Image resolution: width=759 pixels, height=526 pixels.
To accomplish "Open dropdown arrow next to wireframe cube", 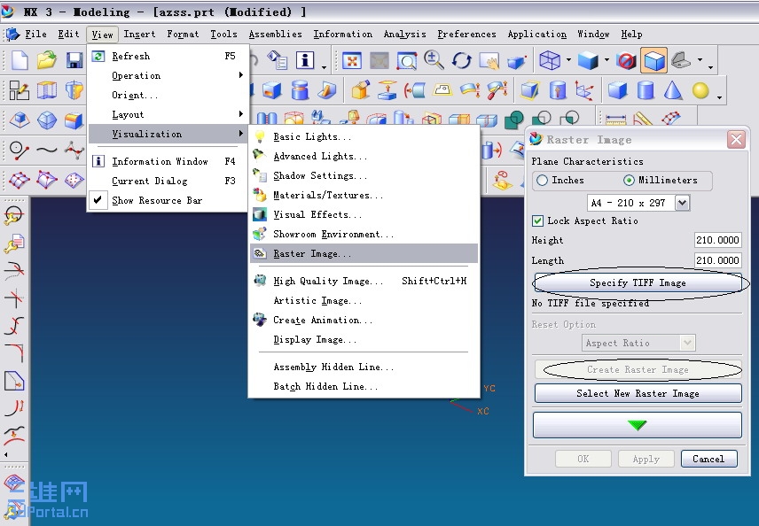I will 568,60.
